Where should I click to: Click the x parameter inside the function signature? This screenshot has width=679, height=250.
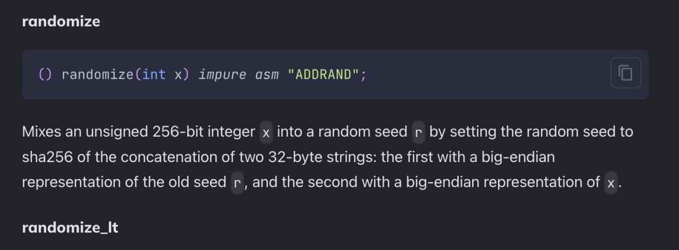[178, 75]
